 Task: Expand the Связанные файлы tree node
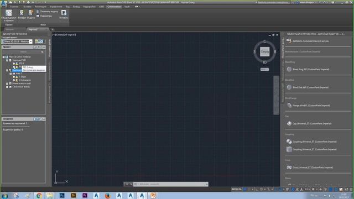pyautogui.click(x=7, y=87)
